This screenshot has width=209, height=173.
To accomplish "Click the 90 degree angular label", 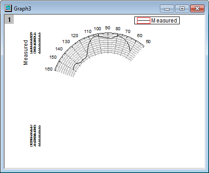I will tap(108, 28).
